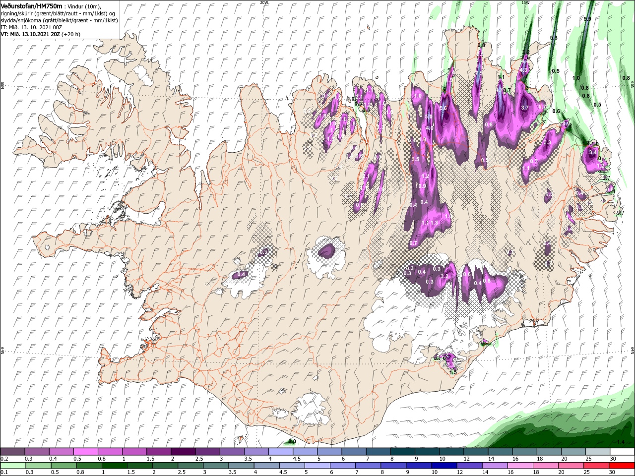
Task: Click the 15W longitude label
Action: 525,2
